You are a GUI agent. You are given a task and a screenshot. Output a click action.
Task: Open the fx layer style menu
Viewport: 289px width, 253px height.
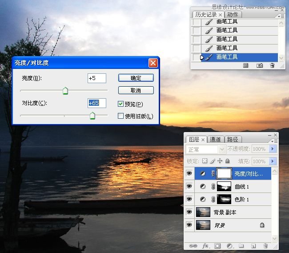205,245
